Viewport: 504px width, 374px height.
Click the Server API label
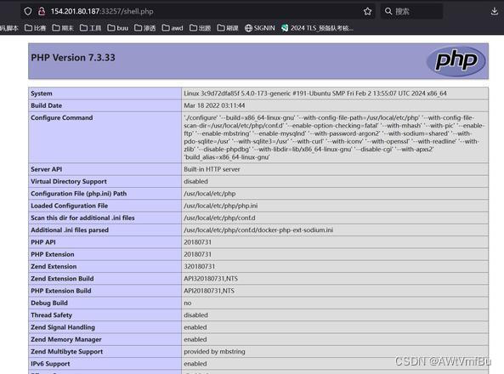point(46,169)
